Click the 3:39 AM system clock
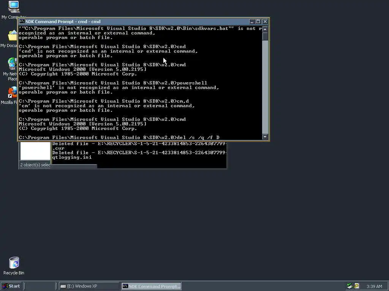Image resolution: width=389 pixels, height=291 pixels. (374, 286)
